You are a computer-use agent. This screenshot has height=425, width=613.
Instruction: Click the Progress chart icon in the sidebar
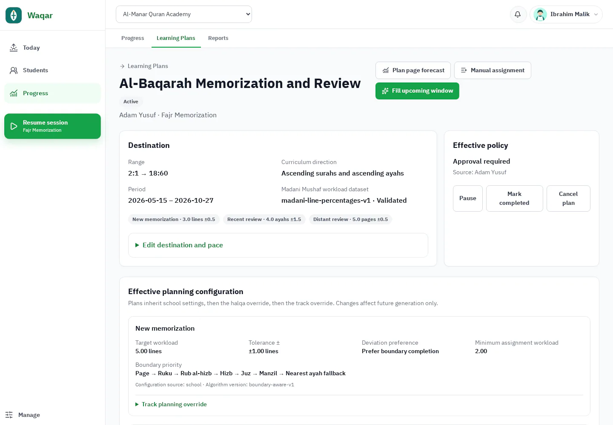(14, 93)
